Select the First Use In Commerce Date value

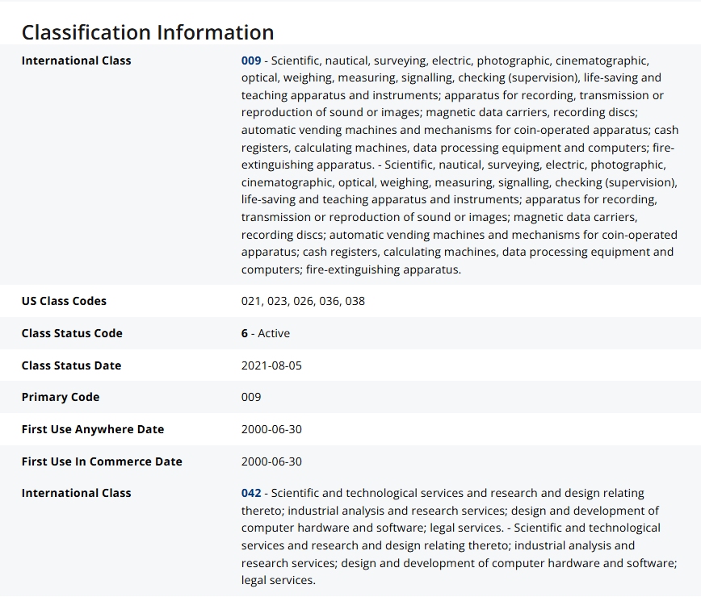[x=271, y=461]
